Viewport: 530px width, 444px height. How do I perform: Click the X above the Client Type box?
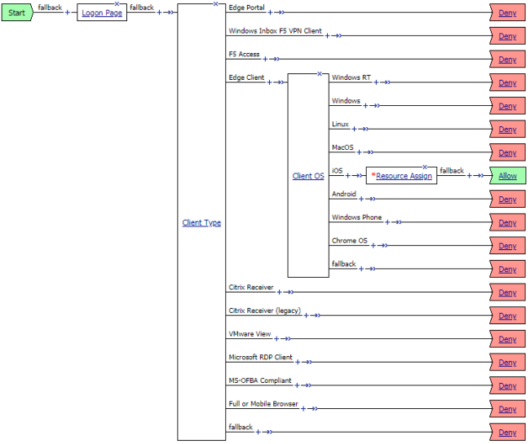coord(215,4)
